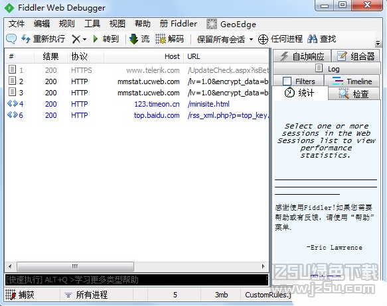Sort by the URL column header
Viewport: 387px width, 306px height.
point(226,56)
